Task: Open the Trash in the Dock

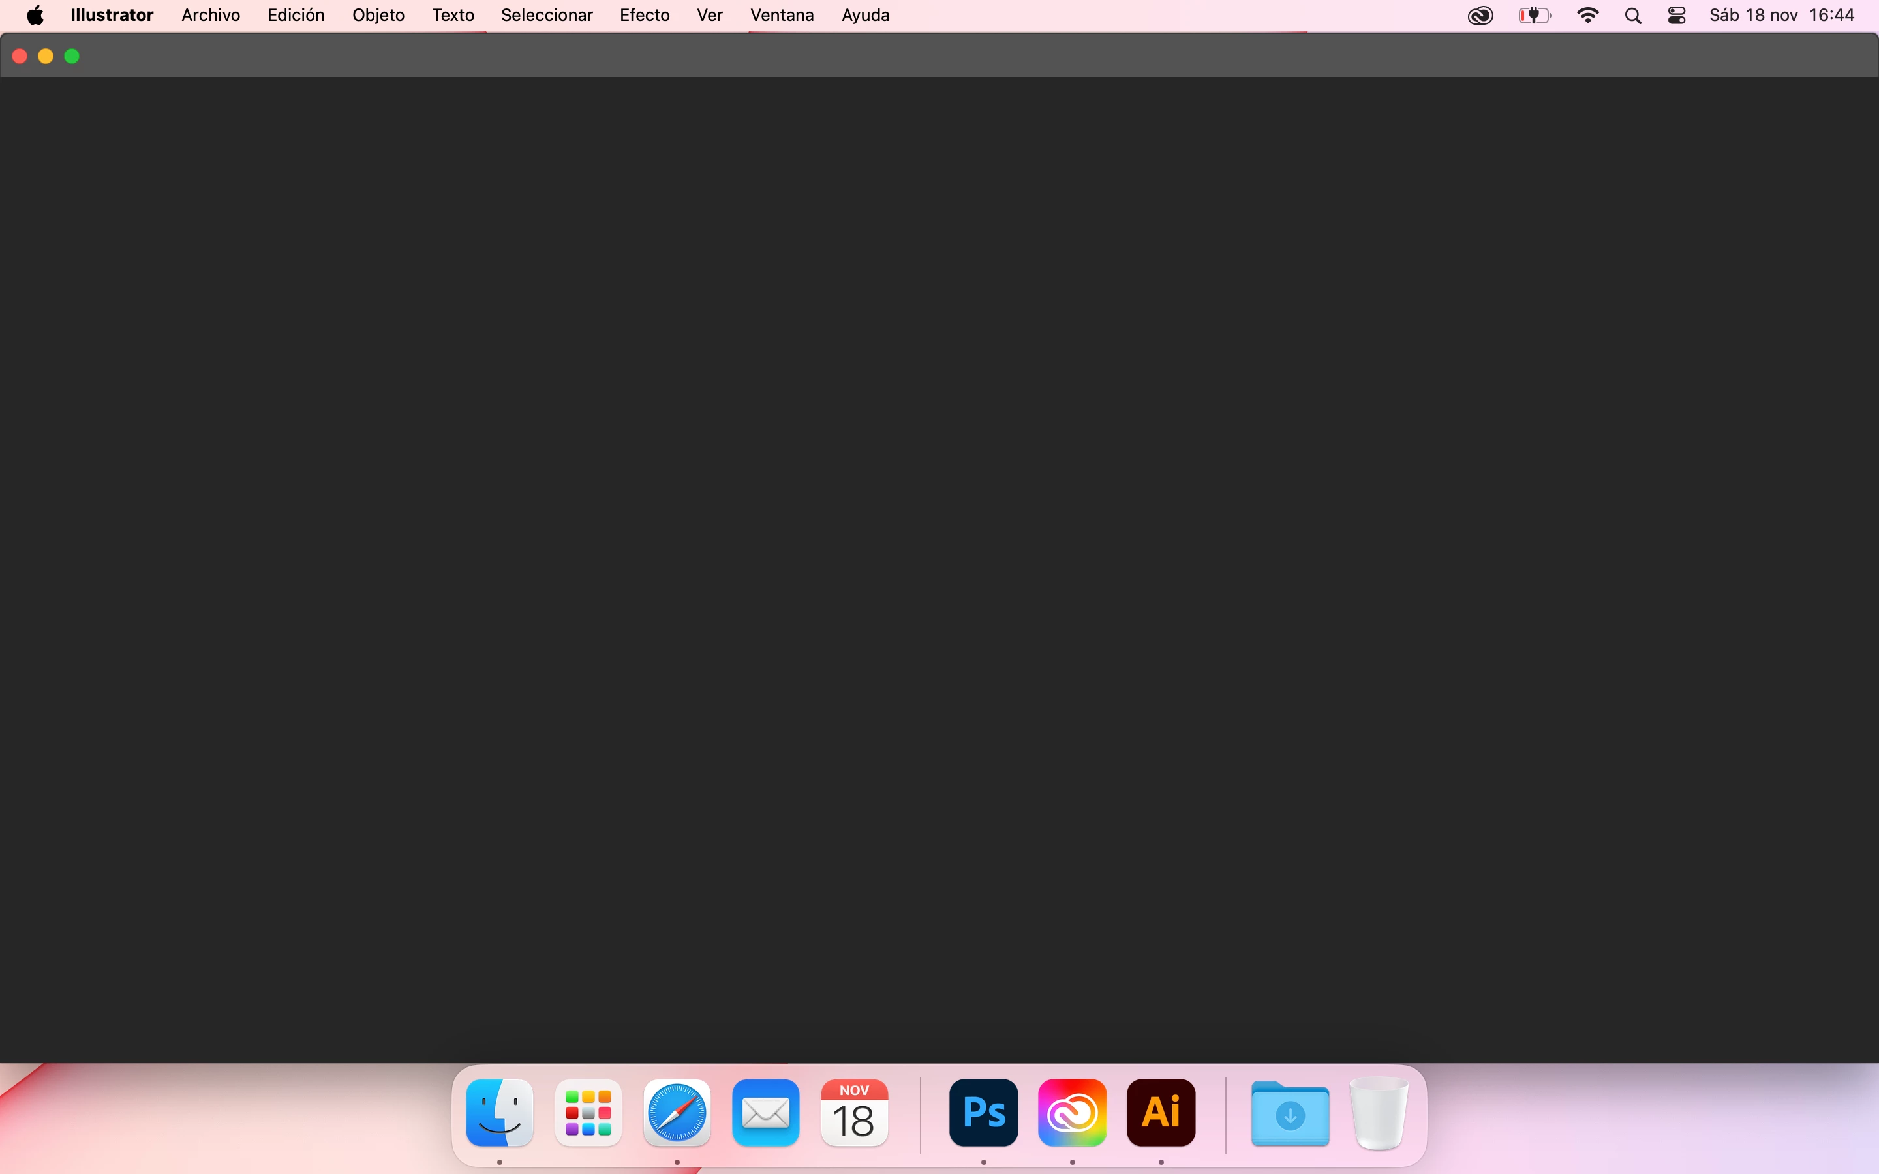Action: point(1378,1113)
